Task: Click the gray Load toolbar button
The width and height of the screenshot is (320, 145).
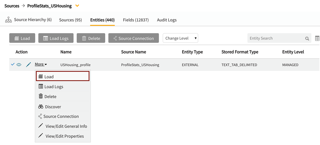Action: 22,38
